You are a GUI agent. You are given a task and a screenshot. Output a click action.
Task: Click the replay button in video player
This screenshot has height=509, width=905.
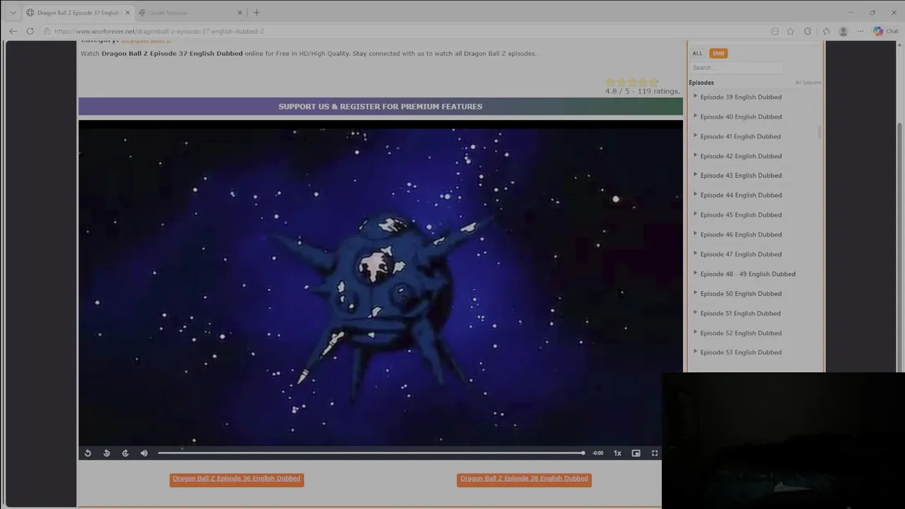click(x=88, y=453)
